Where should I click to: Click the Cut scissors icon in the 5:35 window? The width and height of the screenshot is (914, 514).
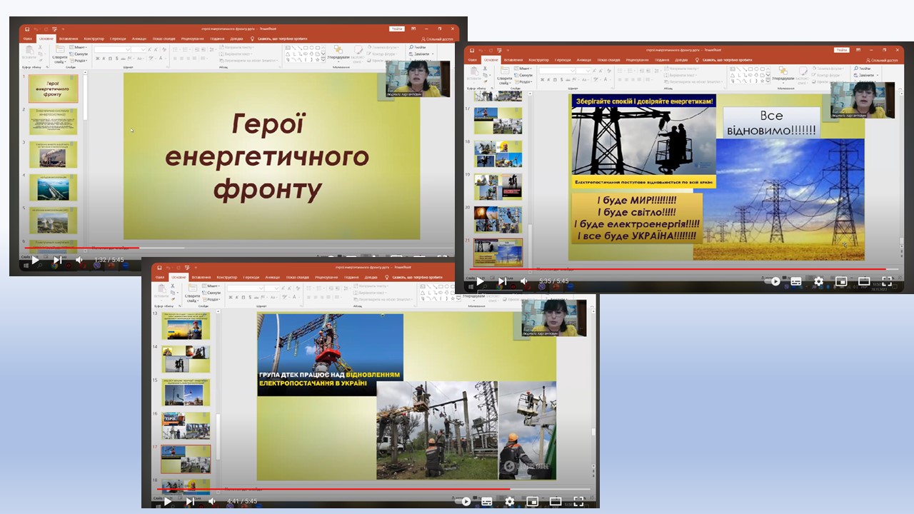(x=486, y=69)
